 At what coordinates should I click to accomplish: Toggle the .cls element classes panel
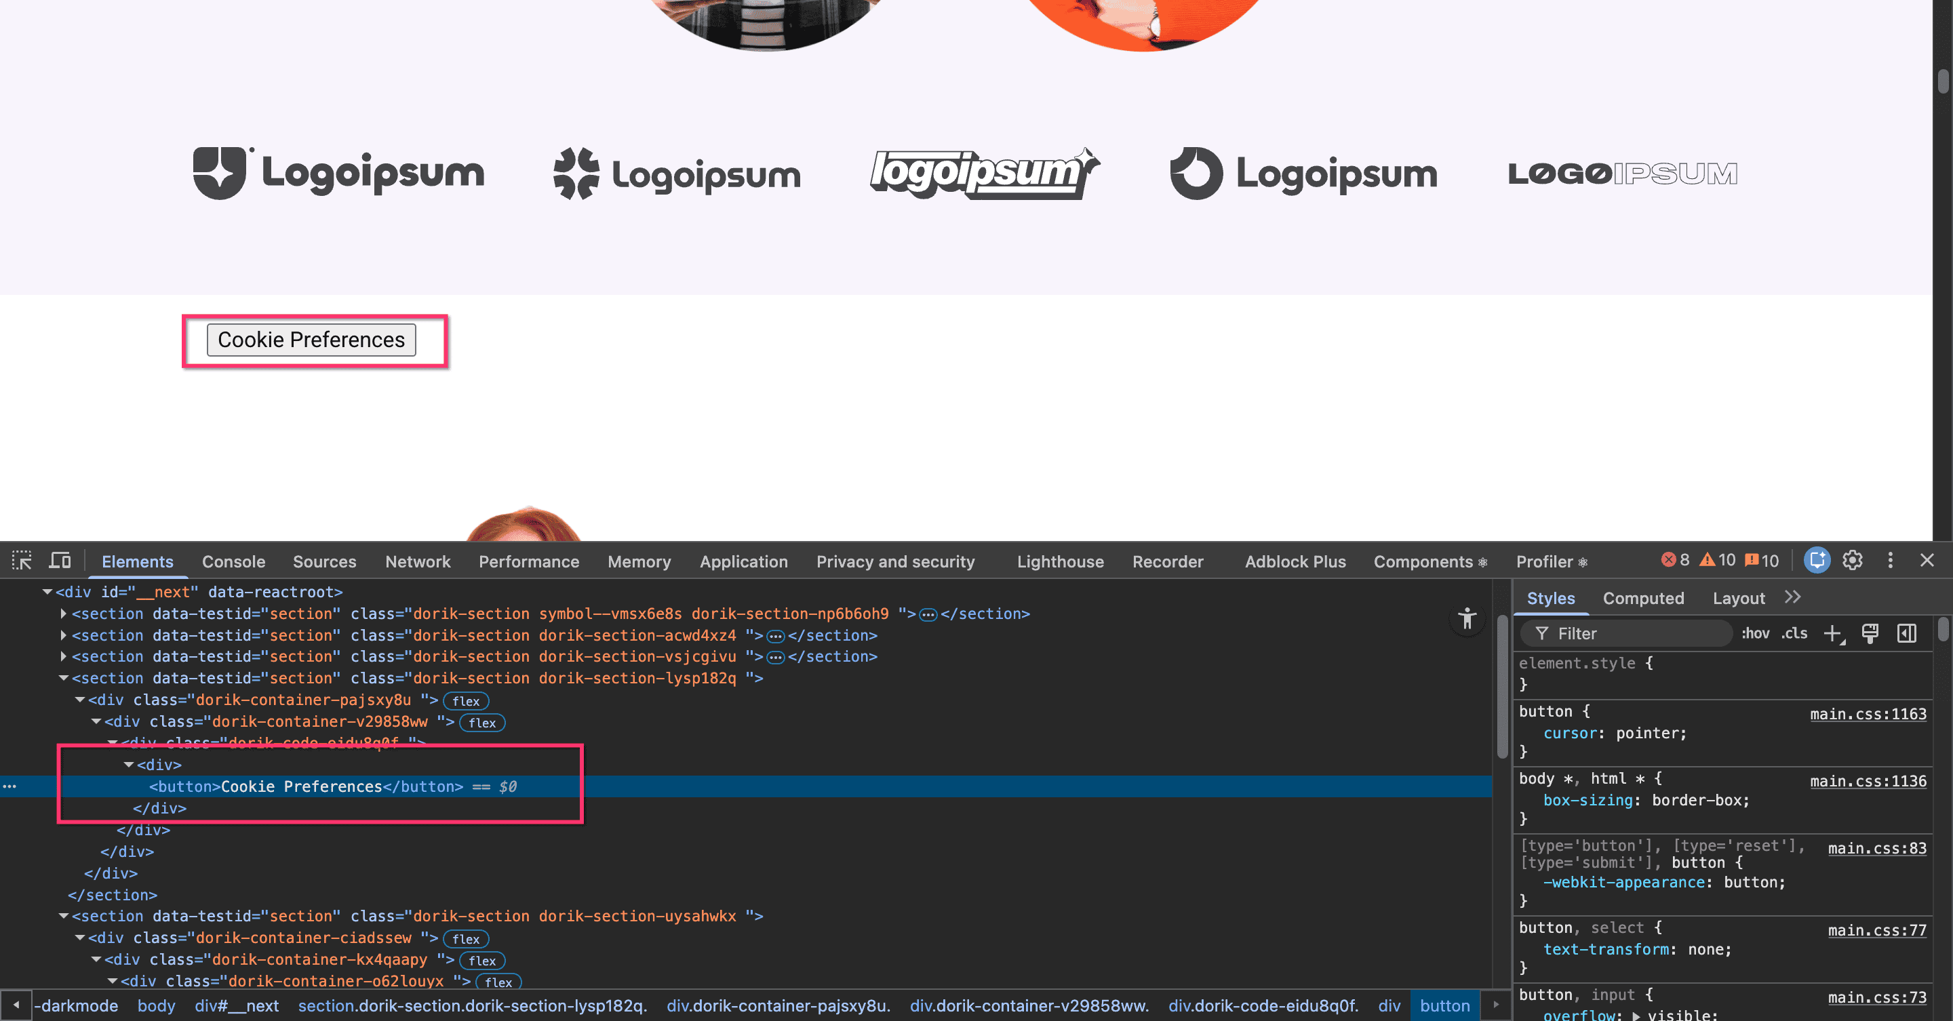point(1794,634)
